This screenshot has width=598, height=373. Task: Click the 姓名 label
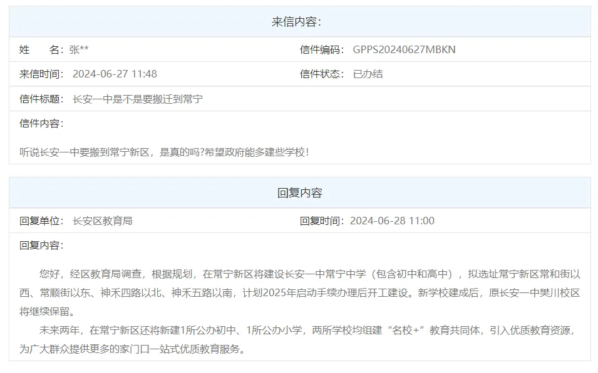tap(41, 49)
